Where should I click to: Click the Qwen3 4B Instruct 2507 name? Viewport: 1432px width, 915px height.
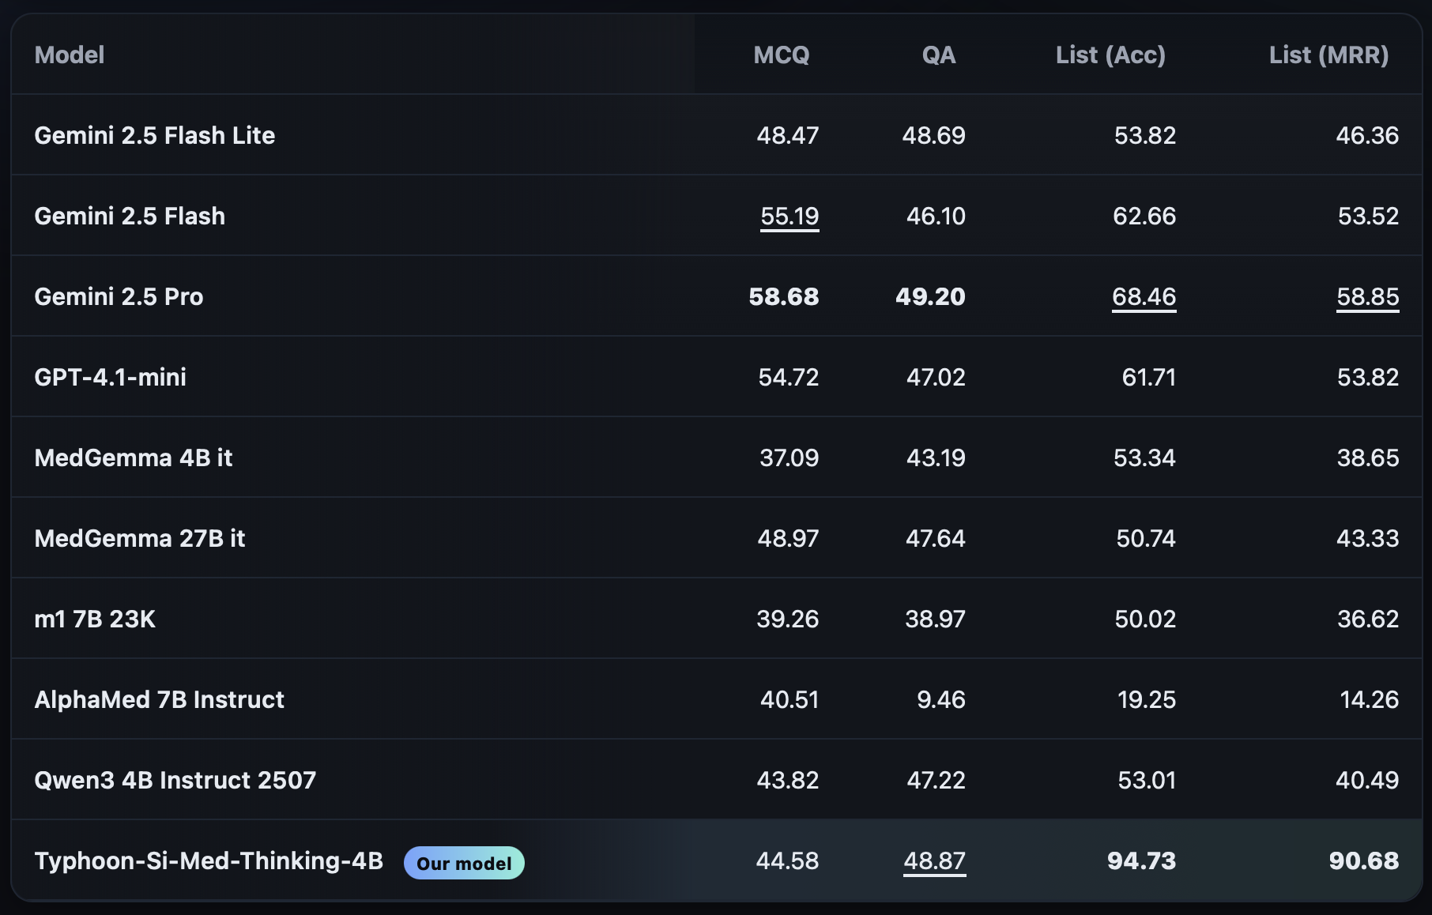click(175, 781)
